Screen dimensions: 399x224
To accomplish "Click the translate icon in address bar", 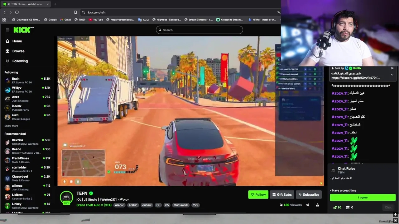I will click(x=278, y=12).
